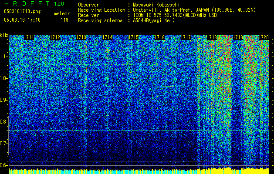Viewport: 274px width, 174px height.
Task: Click the 1712 time marker
Action: click(x=55, y=37)
